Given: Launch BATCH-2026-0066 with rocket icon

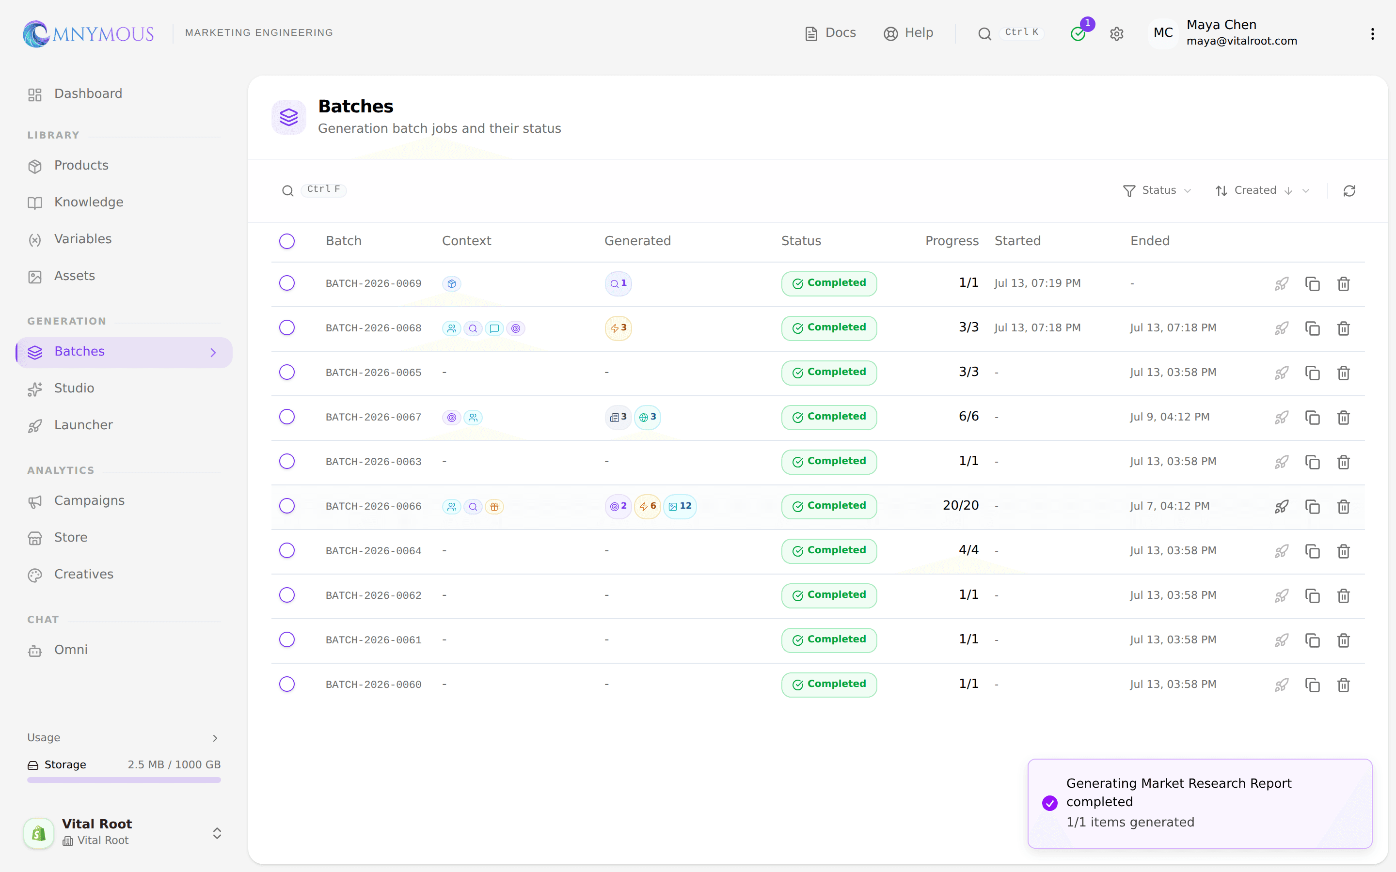Looking at the screenshot, I should (1281, 506).
